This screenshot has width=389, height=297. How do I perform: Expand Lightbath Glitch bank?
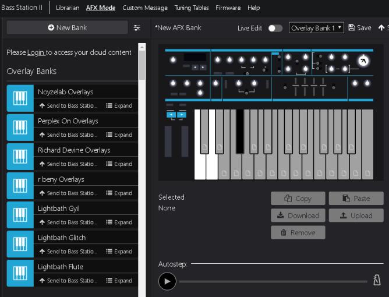119,252
